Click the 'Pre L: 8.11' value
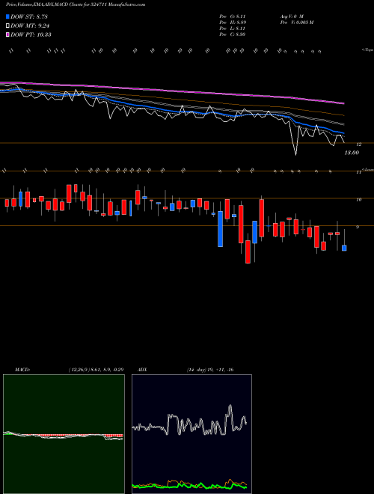The height and width of the screenshot is (494, 374). (x=233, y=28)
